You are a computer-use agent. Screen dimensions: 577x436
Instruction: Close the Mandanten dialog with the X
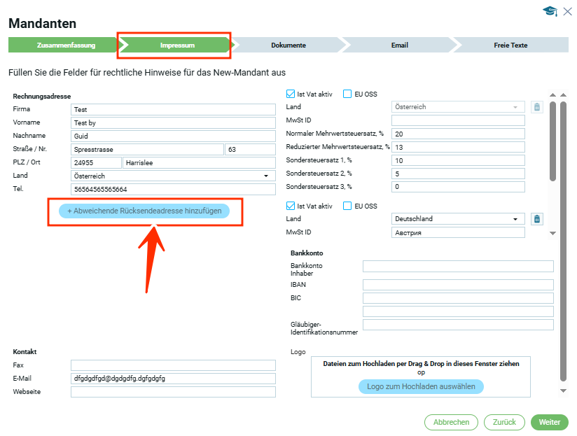click(567, 11)
